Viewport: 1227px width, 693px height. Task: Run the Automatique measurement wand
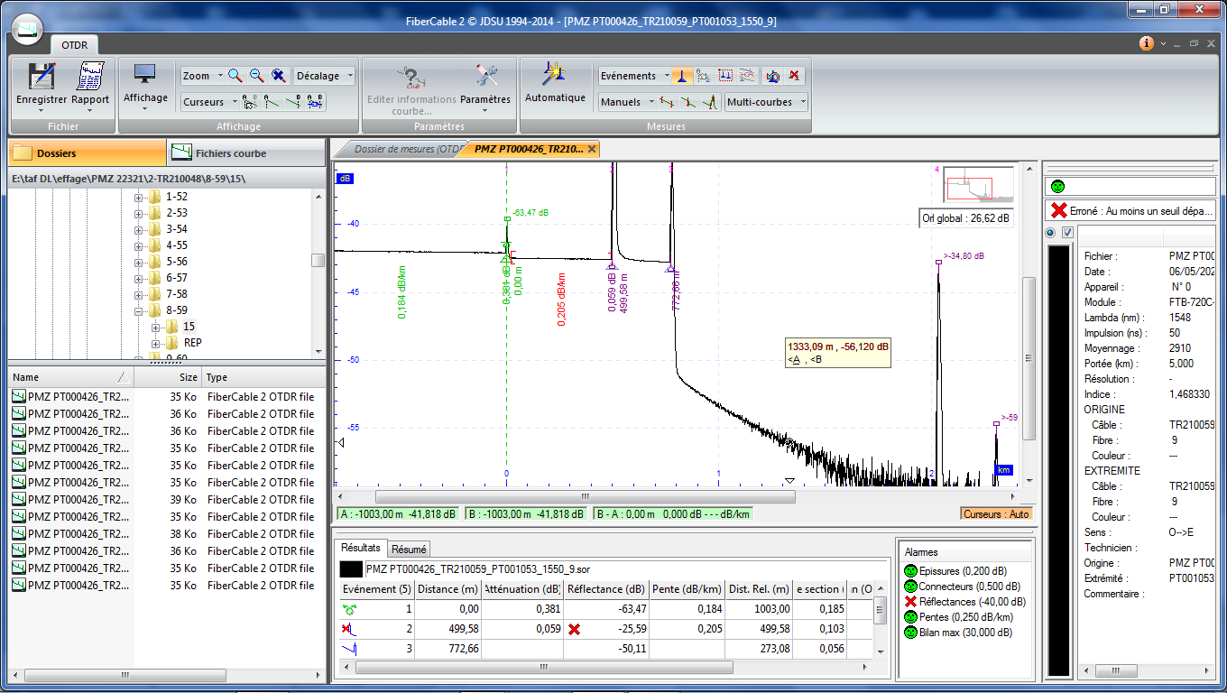click(x=554, y=74)
